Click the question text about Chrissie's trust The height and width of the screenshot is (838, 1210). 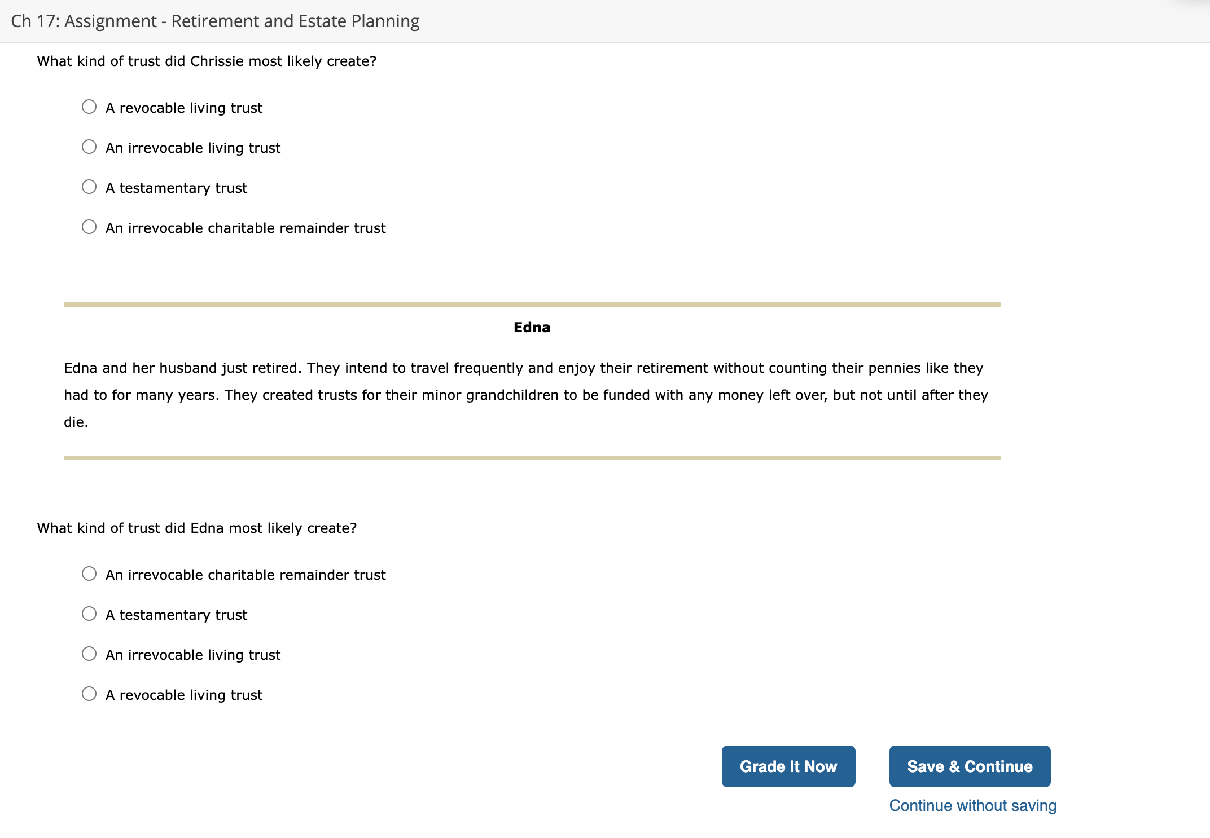tap(206, 61)
